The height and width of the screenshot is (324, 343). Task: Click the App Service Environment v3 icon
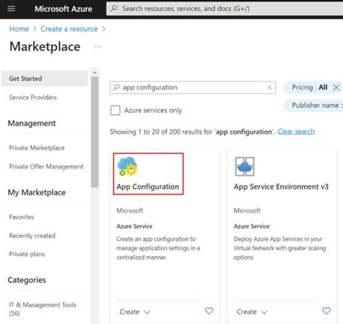point(244,167)
